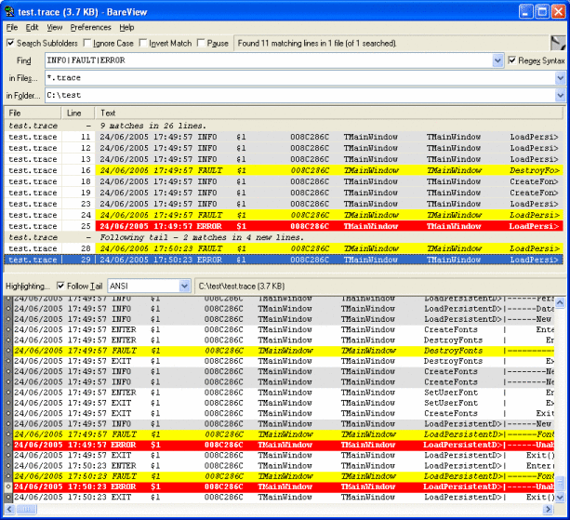Click the Line column header
The height and width of the screenshot is (520, 570).
click(76, 113)
